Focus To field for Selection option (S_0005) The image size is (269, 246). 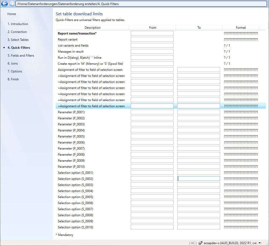pyautogui.click(x=199, y=197)
